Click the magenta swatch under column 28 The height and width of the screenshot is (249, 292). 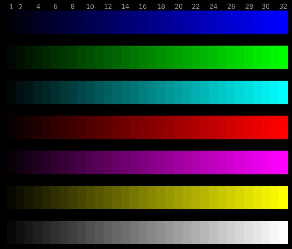[248, 162]
